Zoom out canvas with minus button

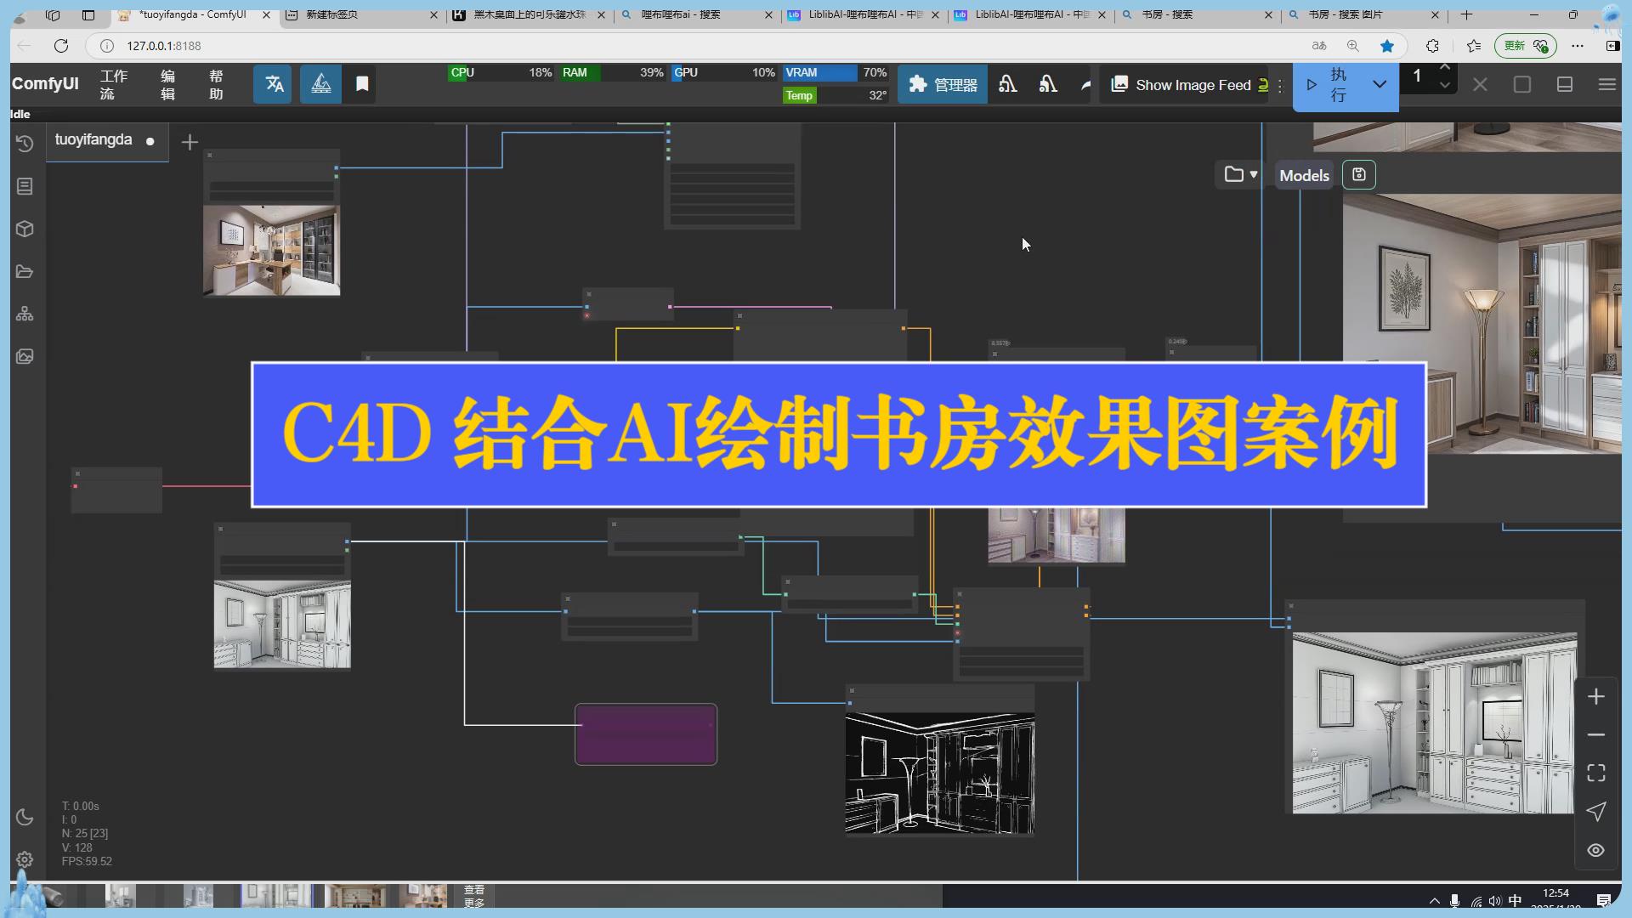click(x=1596, y=735)
